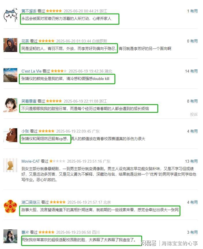The width and height of the screenshot is (203, 249).
Task: Open 黄不溜丢 username profile link
Action: [29, 11]
